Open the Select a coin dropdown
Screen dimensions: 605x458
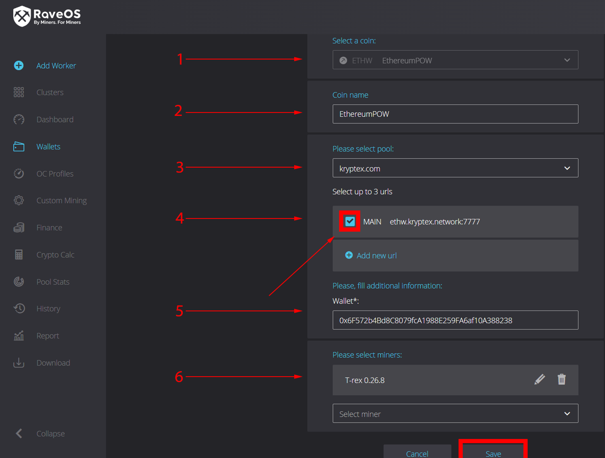point(455,60)
